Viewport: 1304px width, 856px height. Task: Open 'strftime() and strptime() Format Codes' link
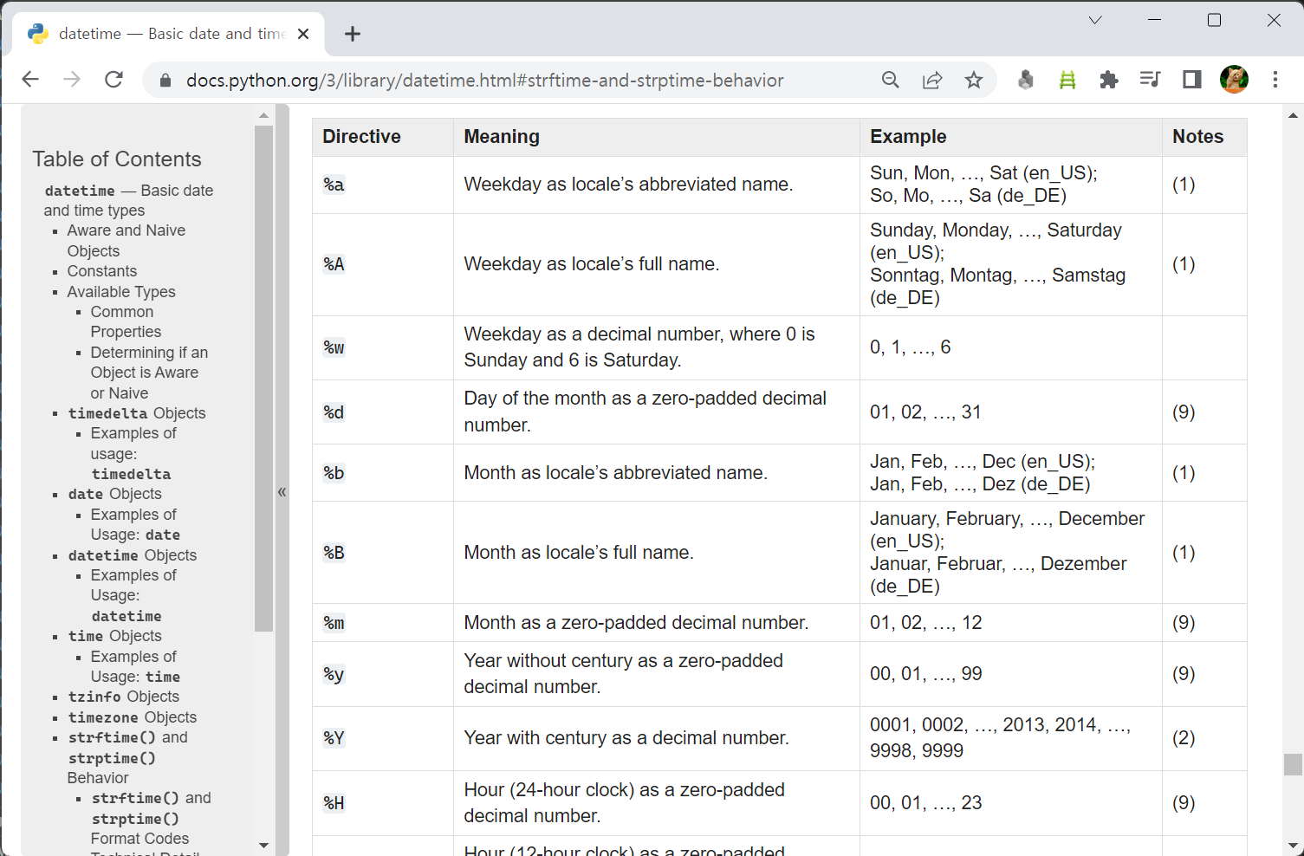tap(151, 818)
